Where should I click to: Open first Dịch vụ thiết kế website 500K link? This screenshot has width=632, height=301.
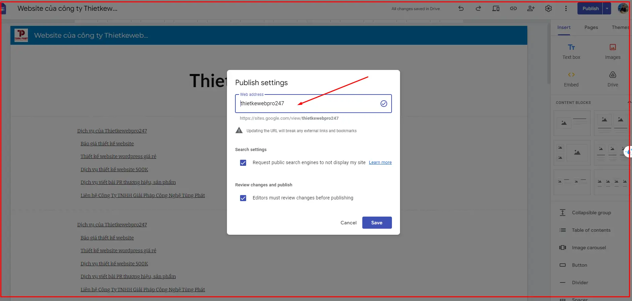[x=114, y=170]
